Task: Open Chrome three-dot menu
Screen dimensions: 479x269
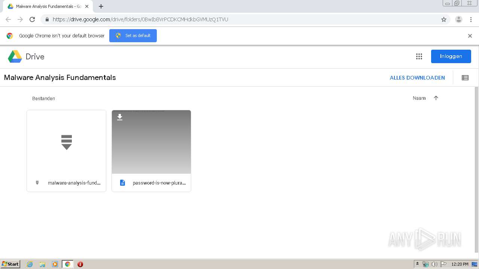Action: click(x=471, y=19)
